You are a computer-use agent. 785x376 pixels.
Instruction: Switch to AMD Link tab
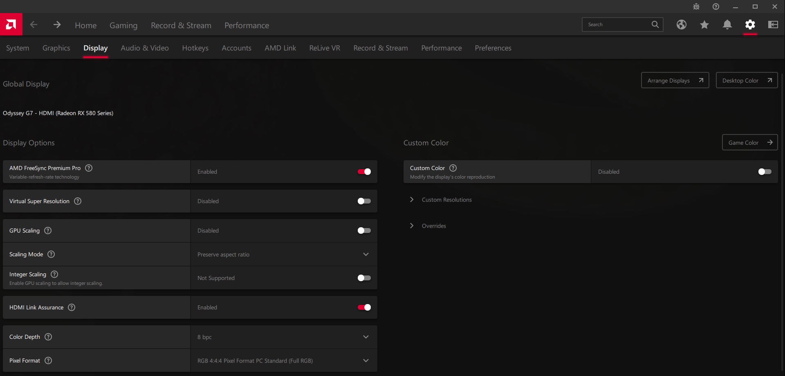[x=280, y=48]
